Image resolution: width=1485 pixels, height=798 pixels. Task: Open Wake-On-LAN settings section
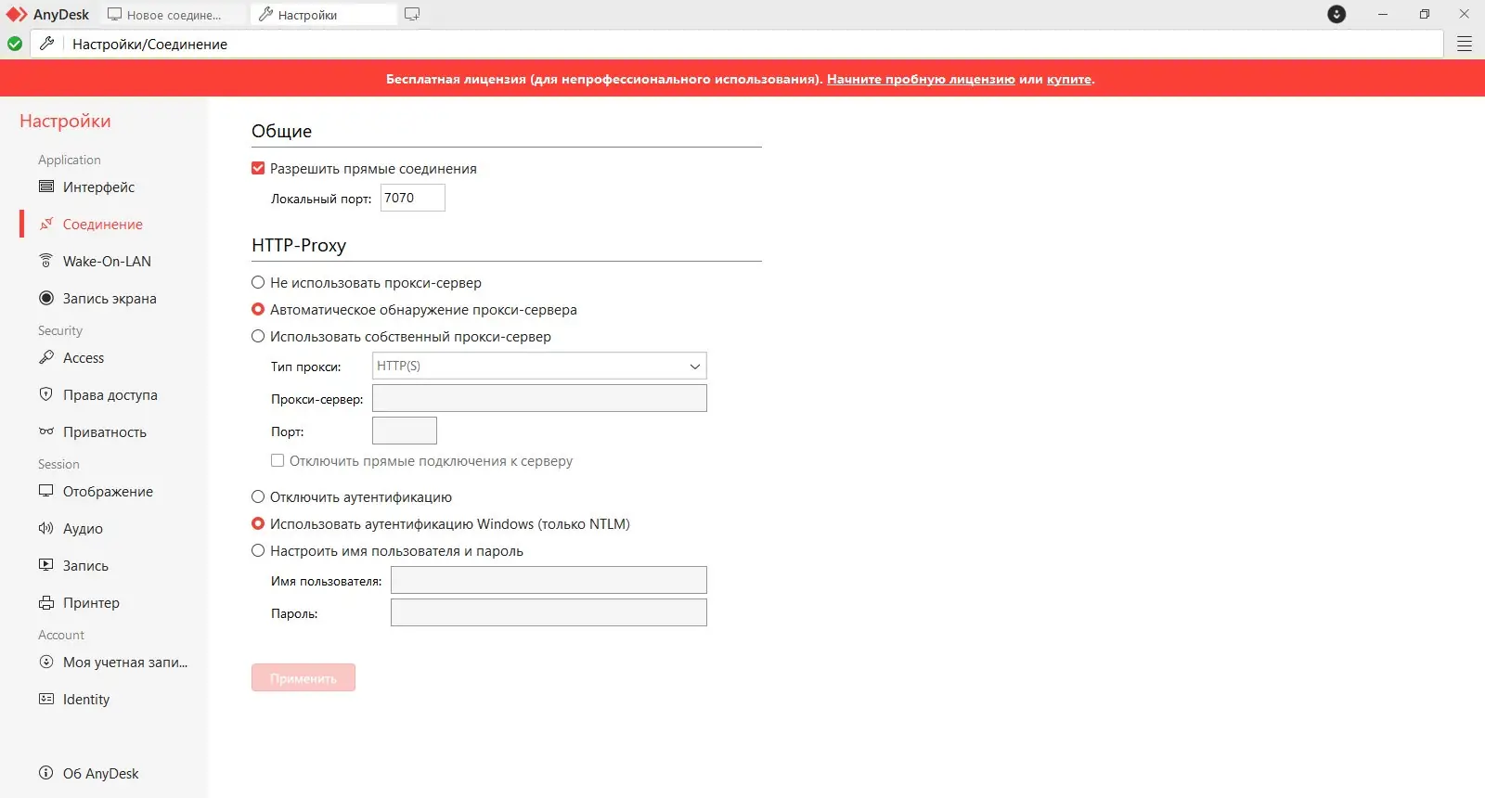point(107,261)
